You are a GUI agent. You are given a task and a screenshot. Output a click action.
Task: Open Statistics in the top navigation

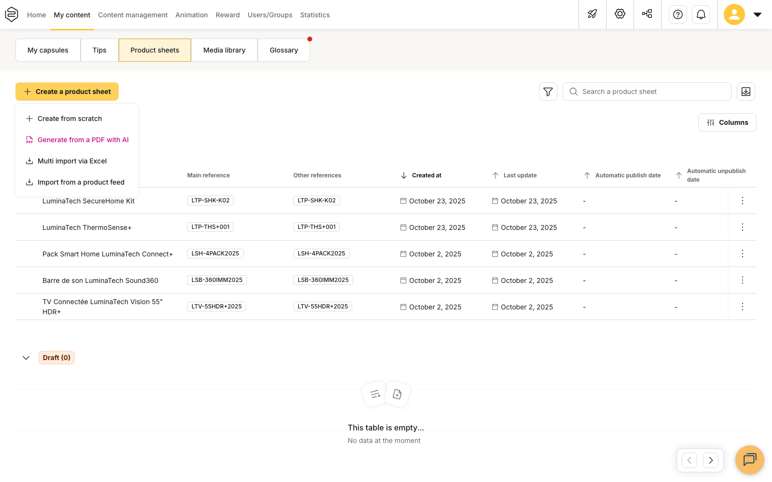pos(315,15)
